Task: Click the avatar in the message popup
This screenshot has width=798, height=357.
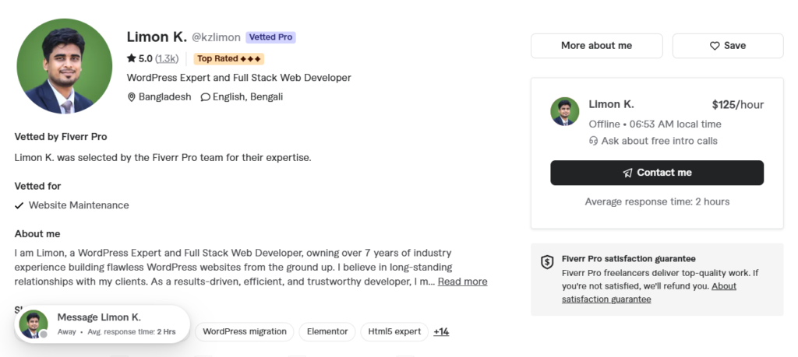Action: [x=34, y=324]
